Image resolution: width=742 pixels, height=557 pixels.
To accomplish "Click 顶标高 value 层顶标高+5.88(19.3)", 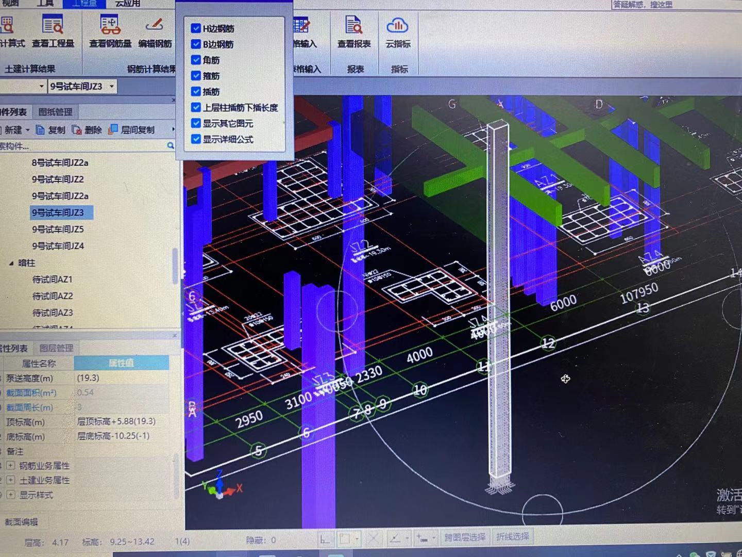I will click(116, 422).
